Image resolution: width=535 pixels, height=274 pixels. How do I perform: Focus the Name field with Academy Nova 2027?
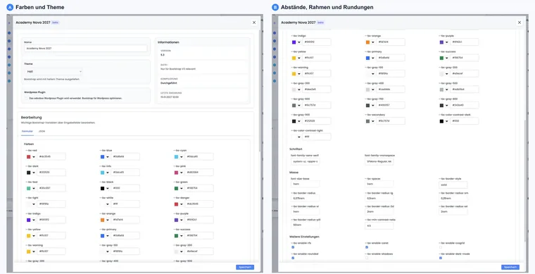coord(86,49)
